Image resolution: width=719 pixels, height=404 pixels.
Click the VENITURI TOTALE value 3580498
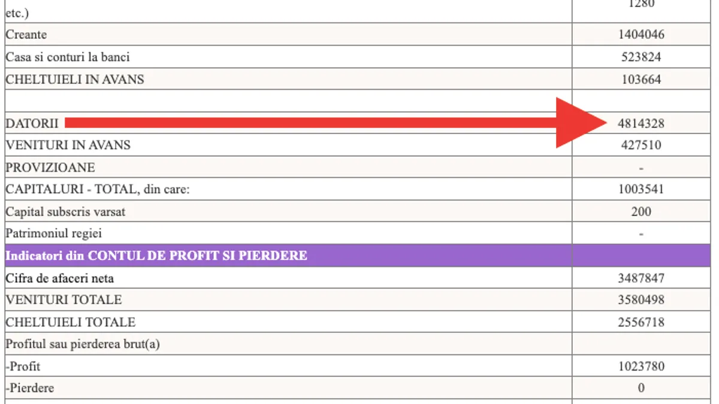coord(641,300)
